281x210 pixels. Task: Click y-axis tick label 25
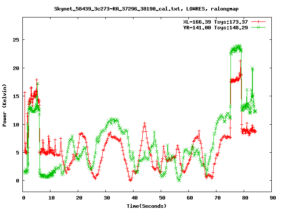coord(16,40)
